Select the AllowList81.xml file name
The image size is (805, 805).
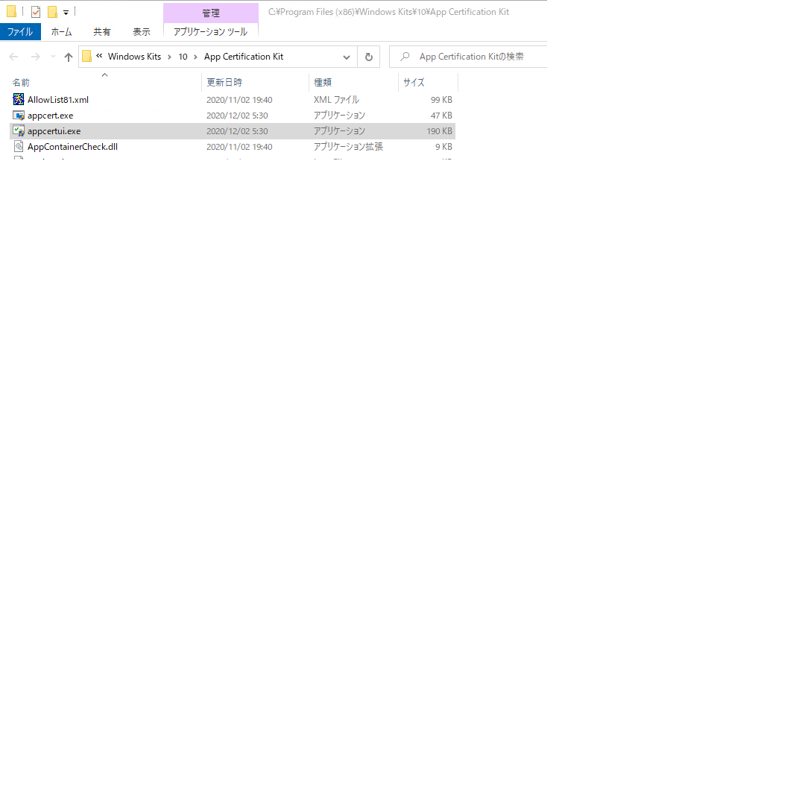[58, 100]
